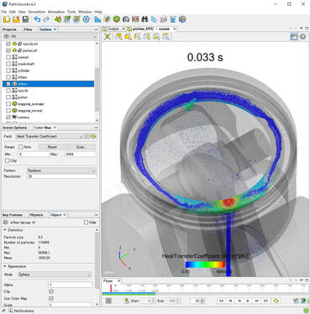Click the Notifications icon in status bar

pos(11,311)
